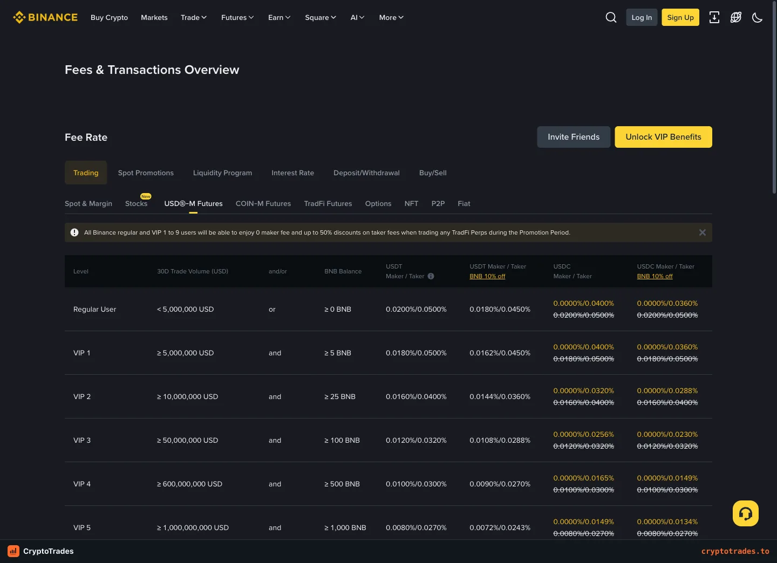
Task: Click '≥ 50,000,000 USD' volume cell
Action: tap(188, 440)
